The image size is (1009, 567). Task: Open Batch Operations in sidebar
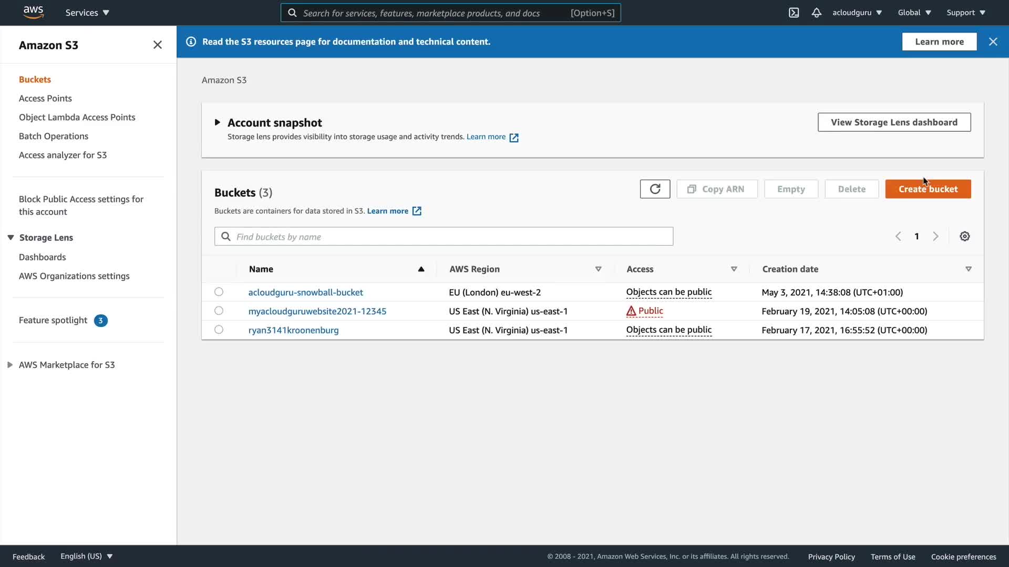point(54,136)
